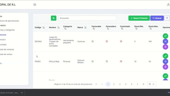Export products with green file icon
170x96 pixels.
(54, 18)
